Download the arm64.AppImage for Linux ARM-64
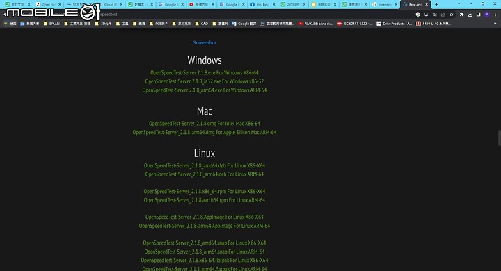501x271 pixels. coord(205,226)
